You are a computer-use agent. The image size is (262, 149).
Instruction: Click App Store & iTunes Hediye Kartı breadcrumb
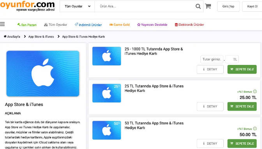click(x=83, y=36)
